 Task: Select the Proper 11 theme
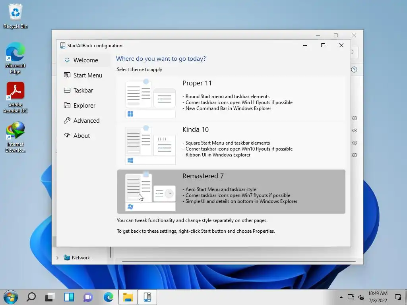(231, 99)
